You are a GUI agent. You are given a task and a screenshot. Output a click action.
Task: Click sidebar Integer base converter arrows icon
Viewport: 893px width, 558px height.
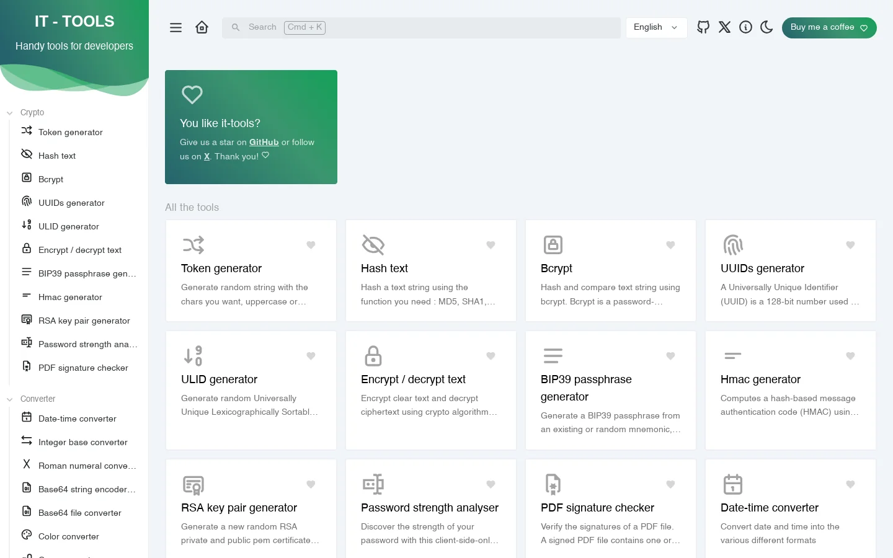pyautogui.click(x=27, y=440)
